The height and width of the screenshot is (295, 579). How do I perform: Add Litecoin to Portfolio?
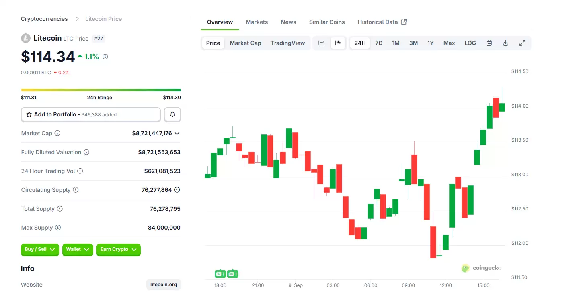tap(90, 114)
